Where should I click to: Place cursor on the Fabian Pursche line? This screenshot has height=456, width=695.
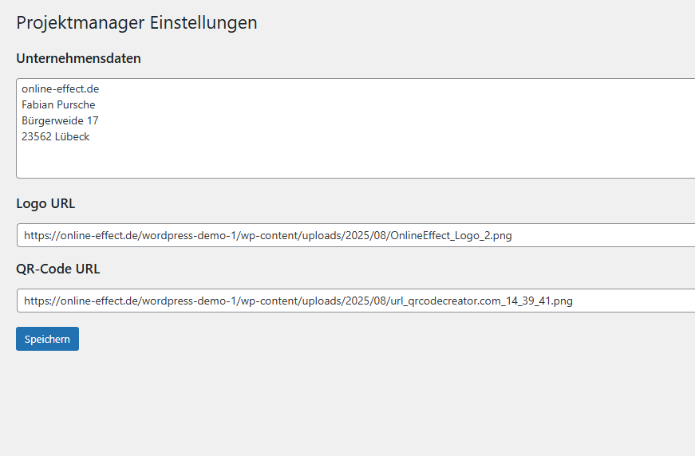click(x=58, y=104)
